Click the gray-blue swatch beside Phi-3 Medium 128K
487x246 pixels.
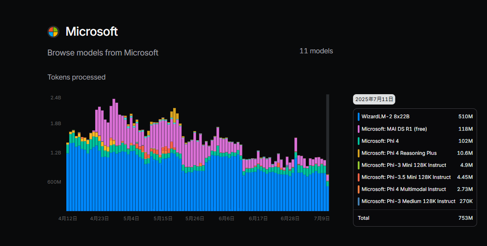point(359,201)
